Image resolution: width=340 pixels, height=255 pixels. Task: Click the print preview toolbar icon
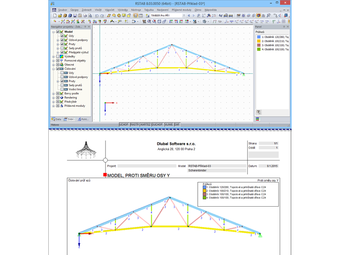(90, 15)
